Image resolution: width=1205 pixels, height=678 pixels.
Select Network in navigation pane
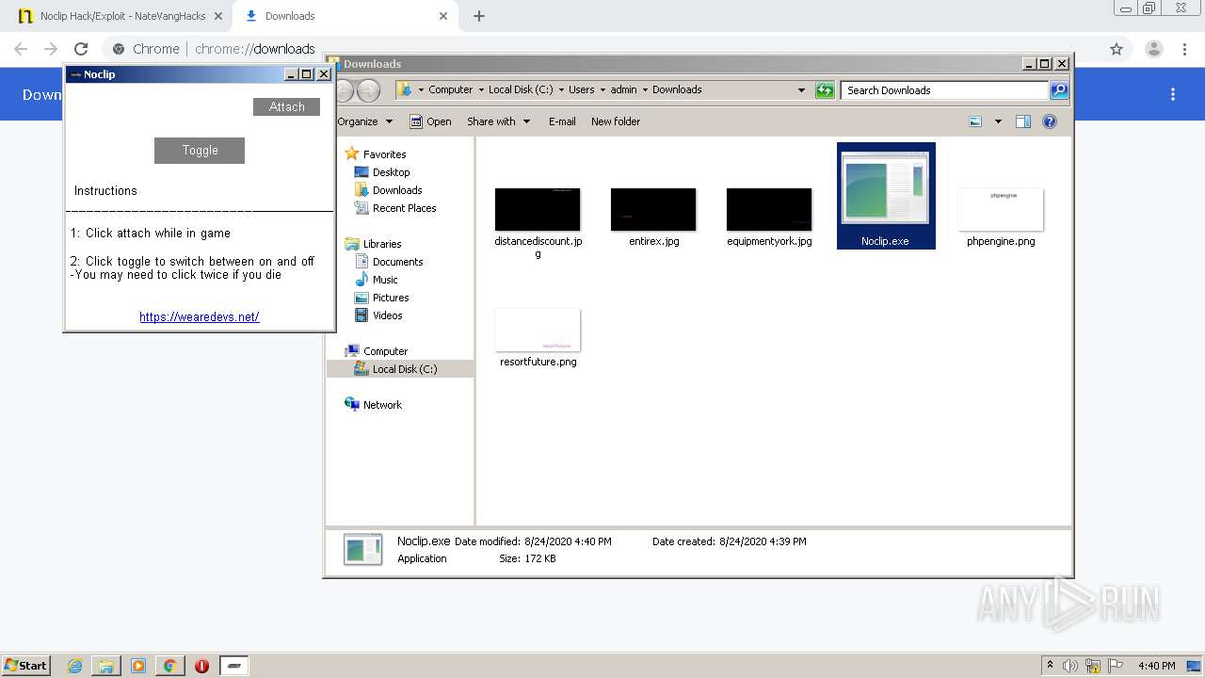coord(382,405)
